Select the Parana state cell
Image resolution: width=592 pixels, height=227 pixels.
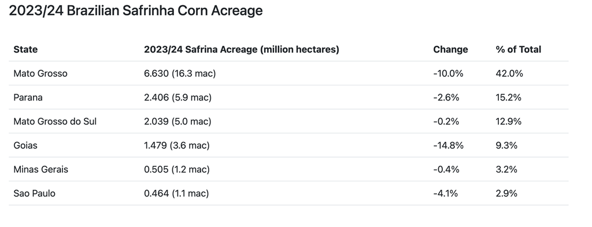[x=28, y=98]
